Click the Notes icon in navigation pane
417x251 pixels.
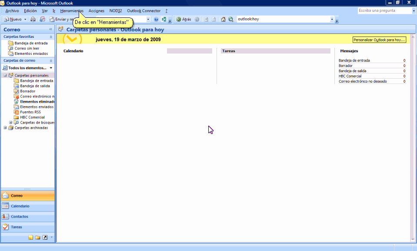coord(31,238)
